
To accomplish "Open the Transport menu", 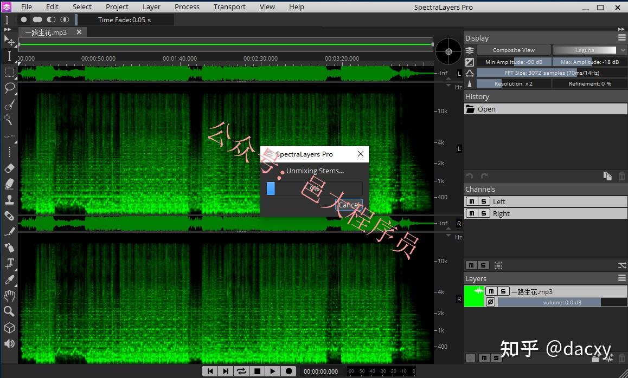I will pyautogui.click(x=229, y=7).
